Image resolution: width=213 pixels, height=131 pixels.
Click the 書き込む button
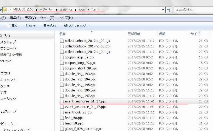(x=49, y=26)
